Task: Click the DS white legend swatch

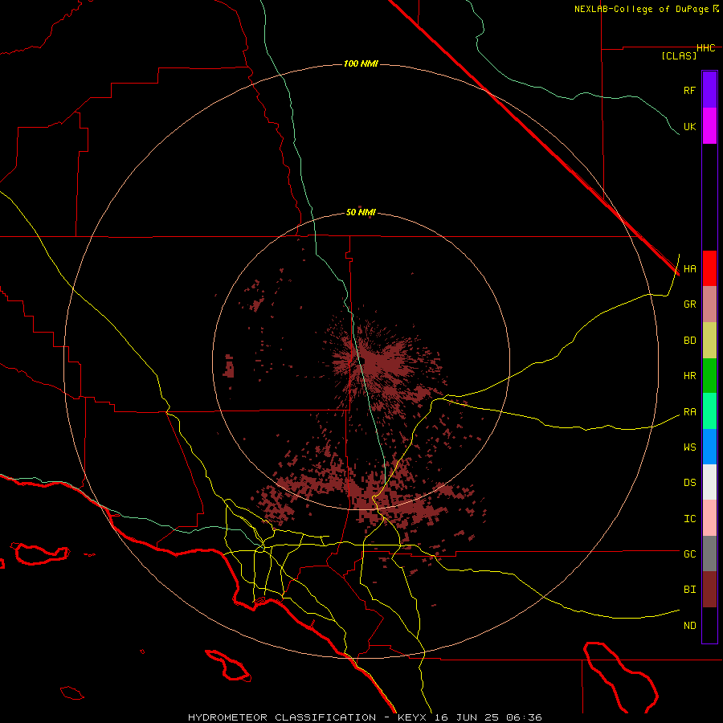Action: click(709, 482)
